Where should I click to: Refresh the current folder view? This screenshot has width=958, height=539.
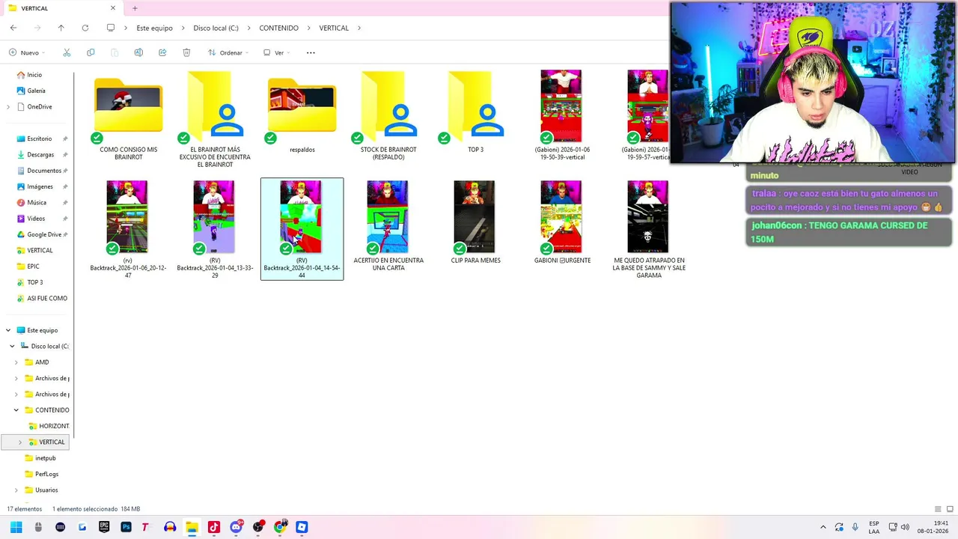[85, 28]
